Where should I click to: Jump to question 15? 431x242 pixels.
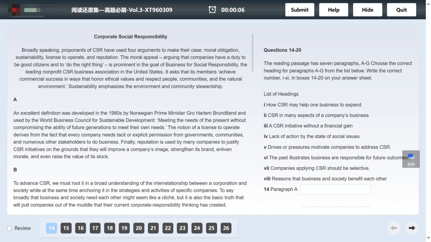[x=66, y=228]
